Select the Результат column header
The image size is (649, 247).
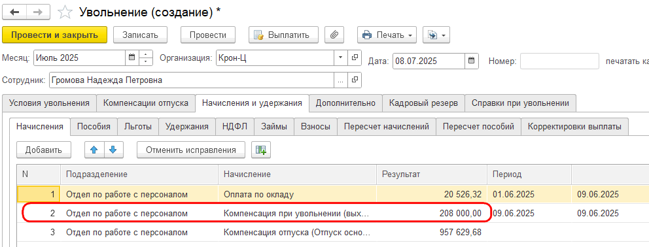pos(432,174)
